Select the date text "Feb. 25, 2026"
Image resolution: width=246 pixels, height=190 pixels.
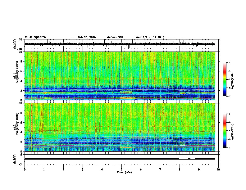pos(87,37)
